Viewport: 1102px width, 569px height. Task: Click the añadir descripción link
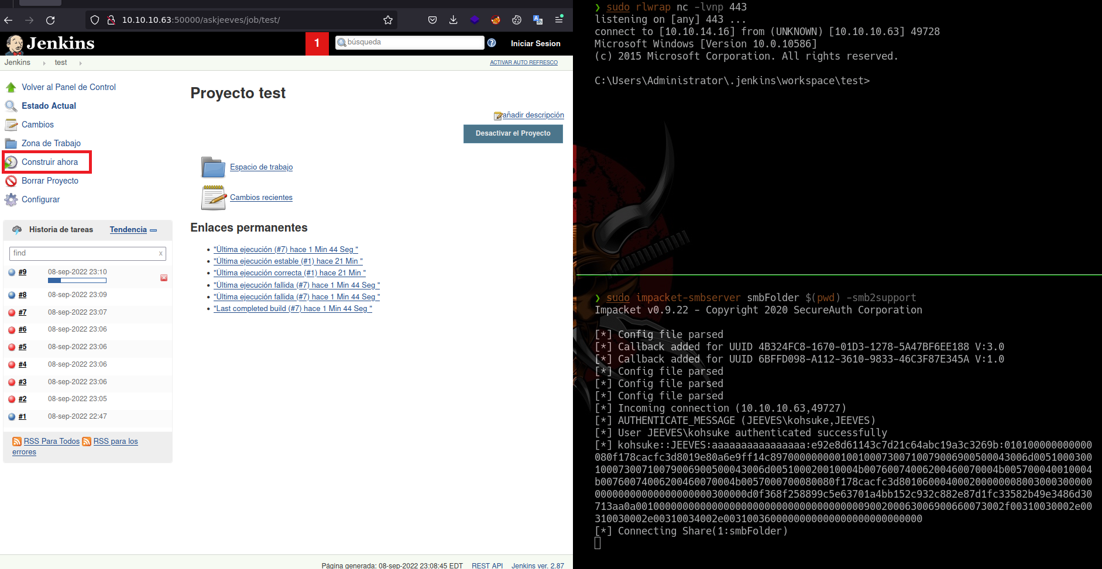(533, 115)
